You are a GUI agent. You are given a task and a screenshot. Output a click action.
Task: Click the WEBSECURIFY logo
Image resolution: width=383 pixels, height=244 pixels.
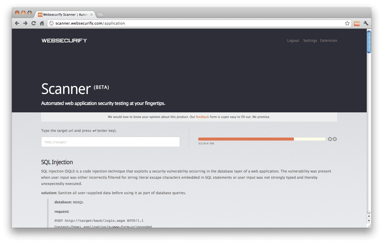click(x=64, y=41)
